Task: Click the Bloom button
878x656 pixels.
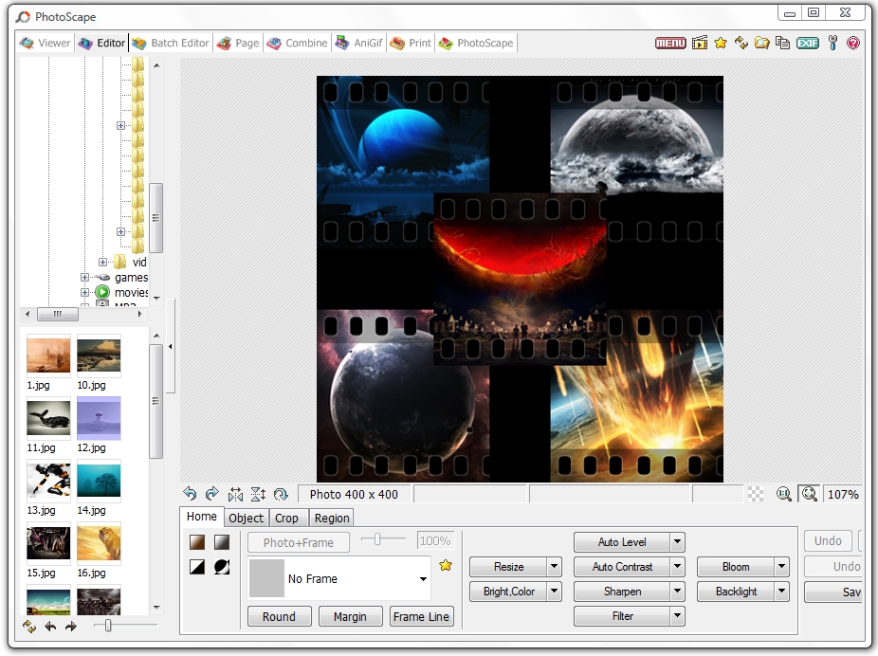Action: coord(736,567)
